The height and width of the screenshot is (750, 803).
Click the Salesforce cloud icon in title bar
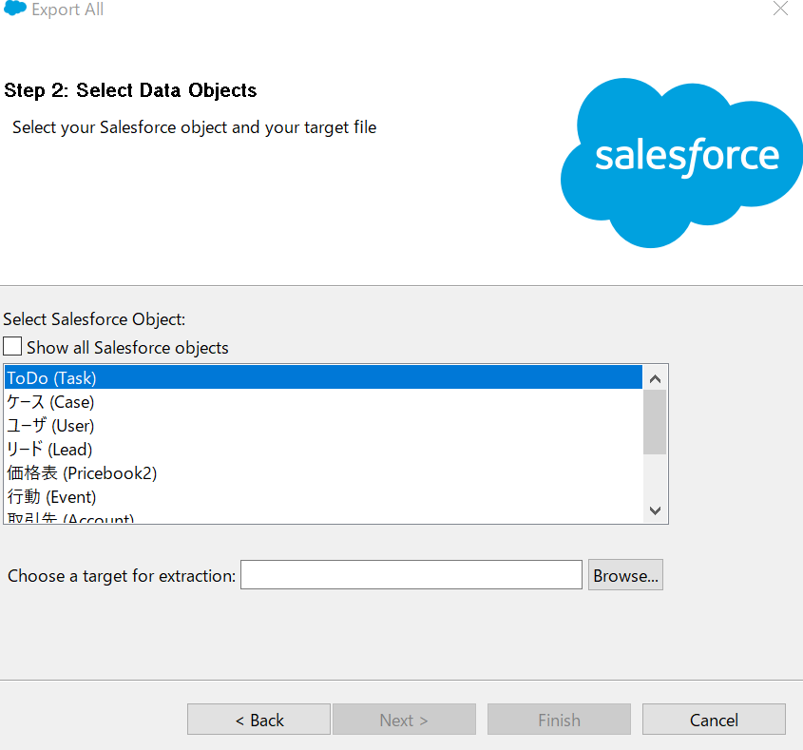click(x=15, y=10)
